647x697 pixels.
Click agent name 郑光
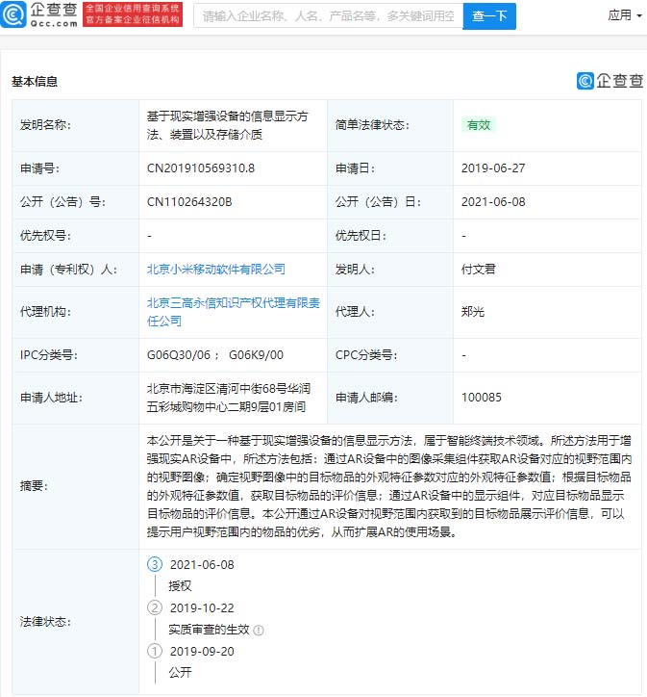[473, 312]
